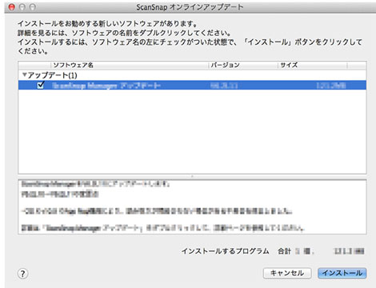Screen dimensions: 376x288
Task: Minimize window with the yellow button
Action: (x=22, y=7)
